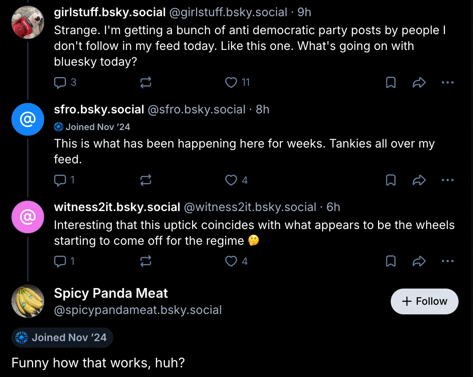Open more options on sfro's post
The width and height of the screenshot is (473, 377).
click(448, 180)
